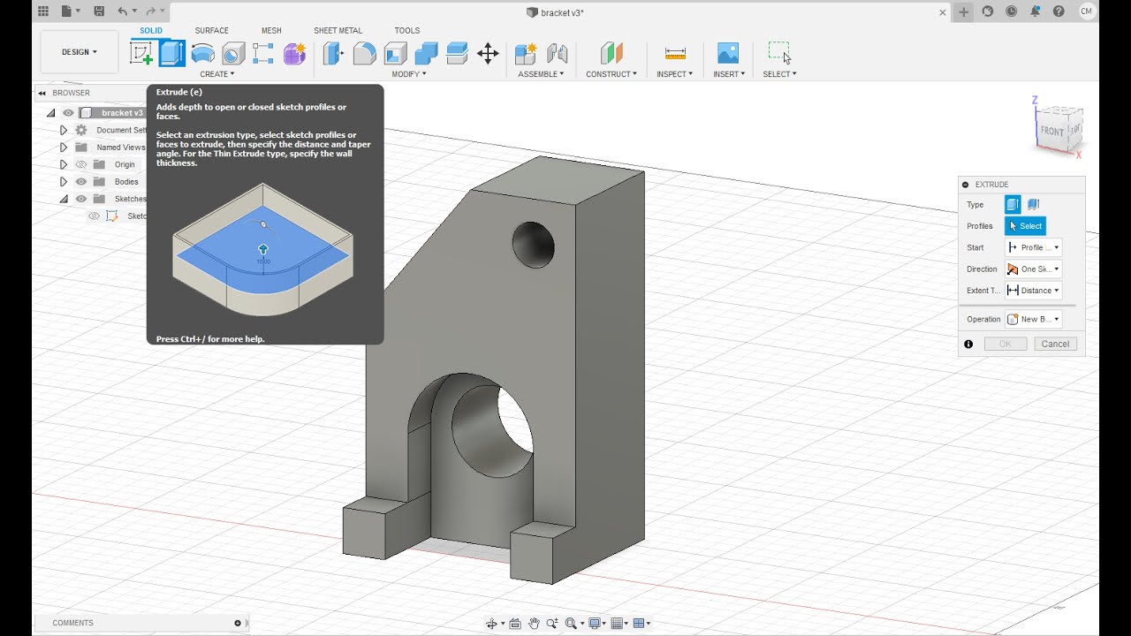Open the notifications bell
This screenshot has width=1131, height=636.
click(x=1035, y=11)
